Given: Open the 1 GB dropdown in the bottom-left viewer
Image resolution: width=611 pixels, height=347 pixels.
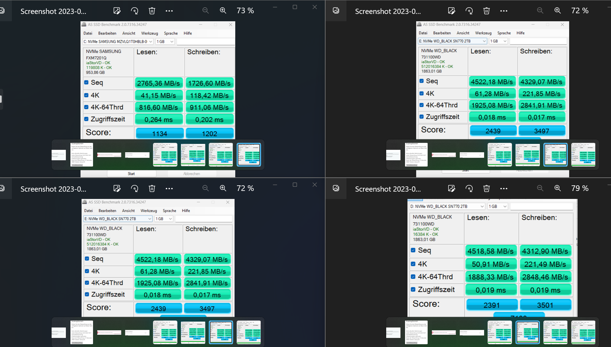Looking at the screenshot, I should tap(164, 219).
